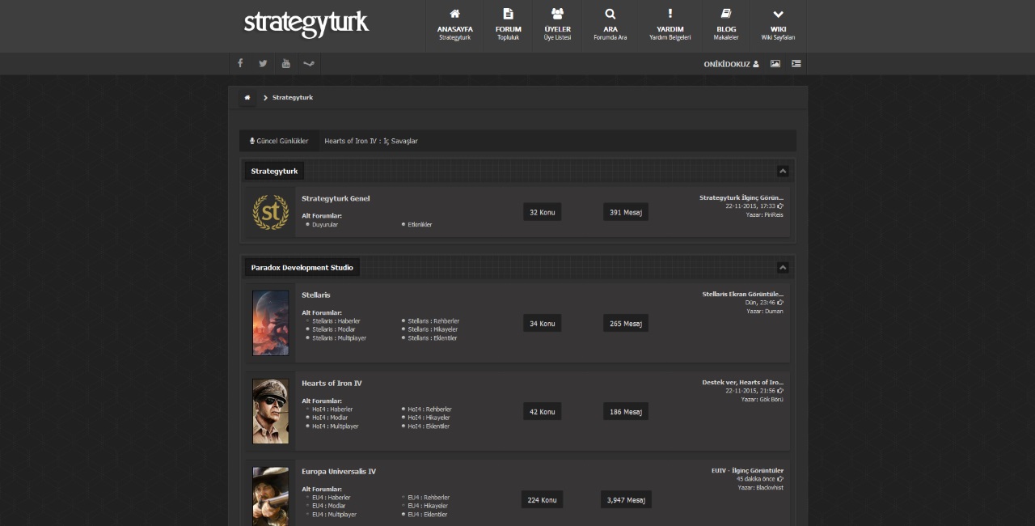Open last post Strategyturk İlginç Görün...

coord(741,197)
